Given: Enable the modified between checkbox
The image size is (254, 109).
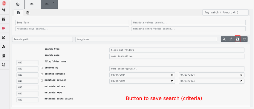Looking at the screenshot, I should pos(42,80).
